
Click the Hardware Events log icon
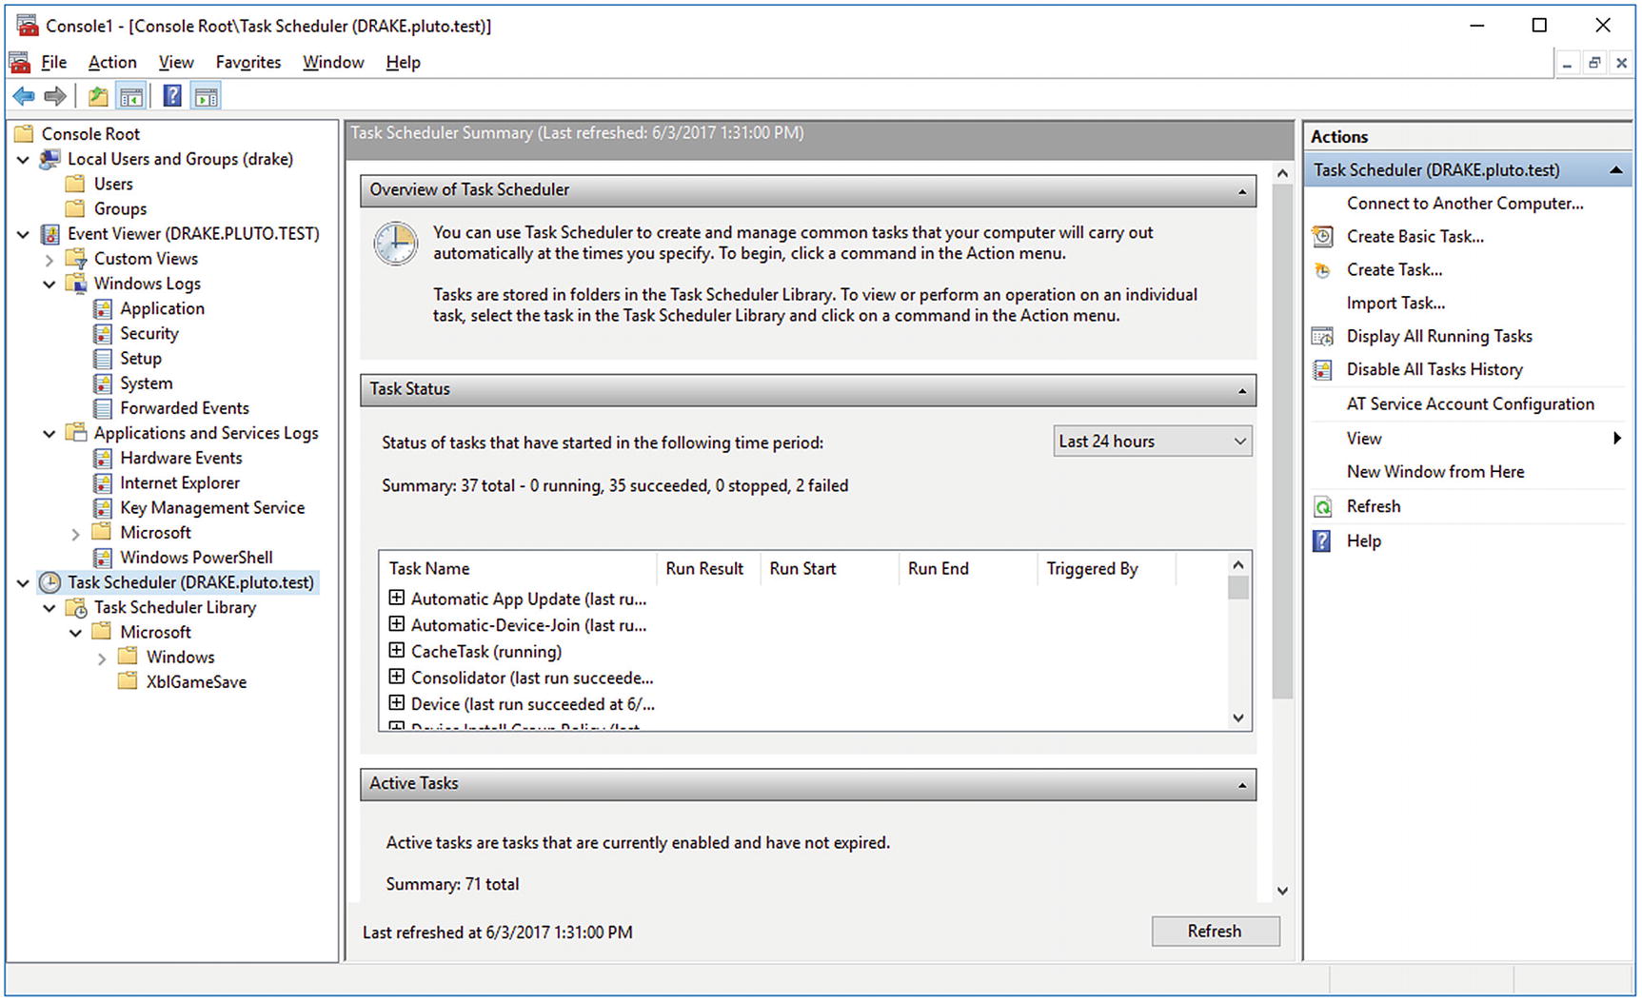pos(103,458)
